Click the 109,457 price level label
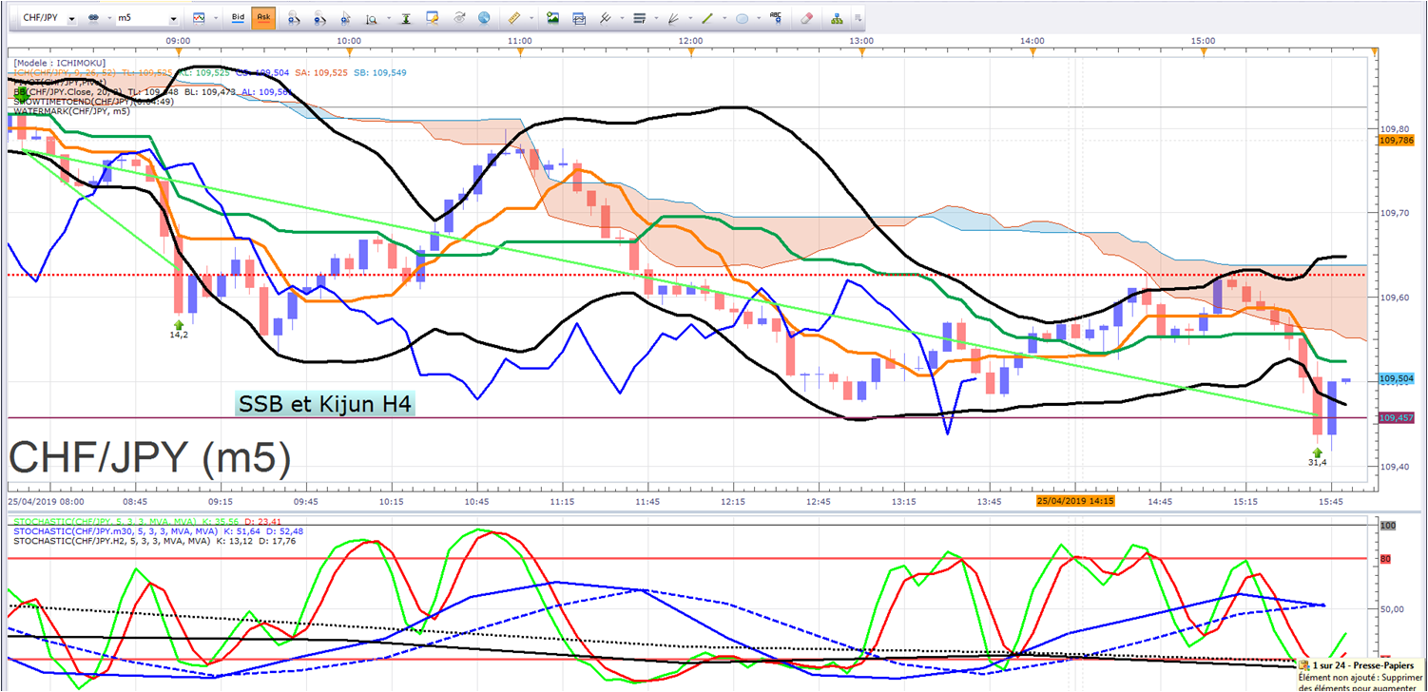 1395,417
